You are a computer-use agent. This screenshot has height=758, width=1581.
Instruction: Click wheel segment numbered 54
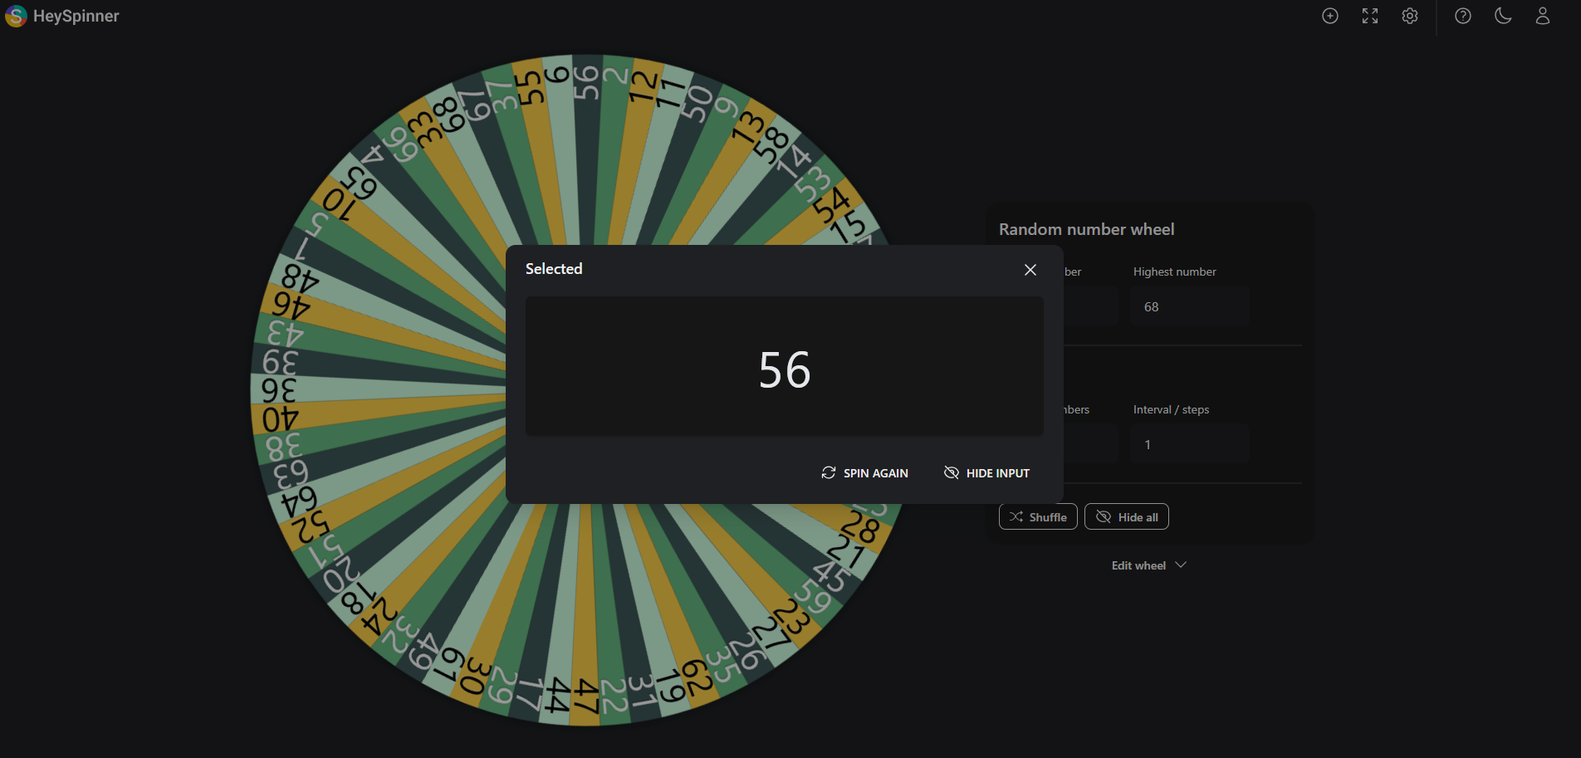pos(831,205)
